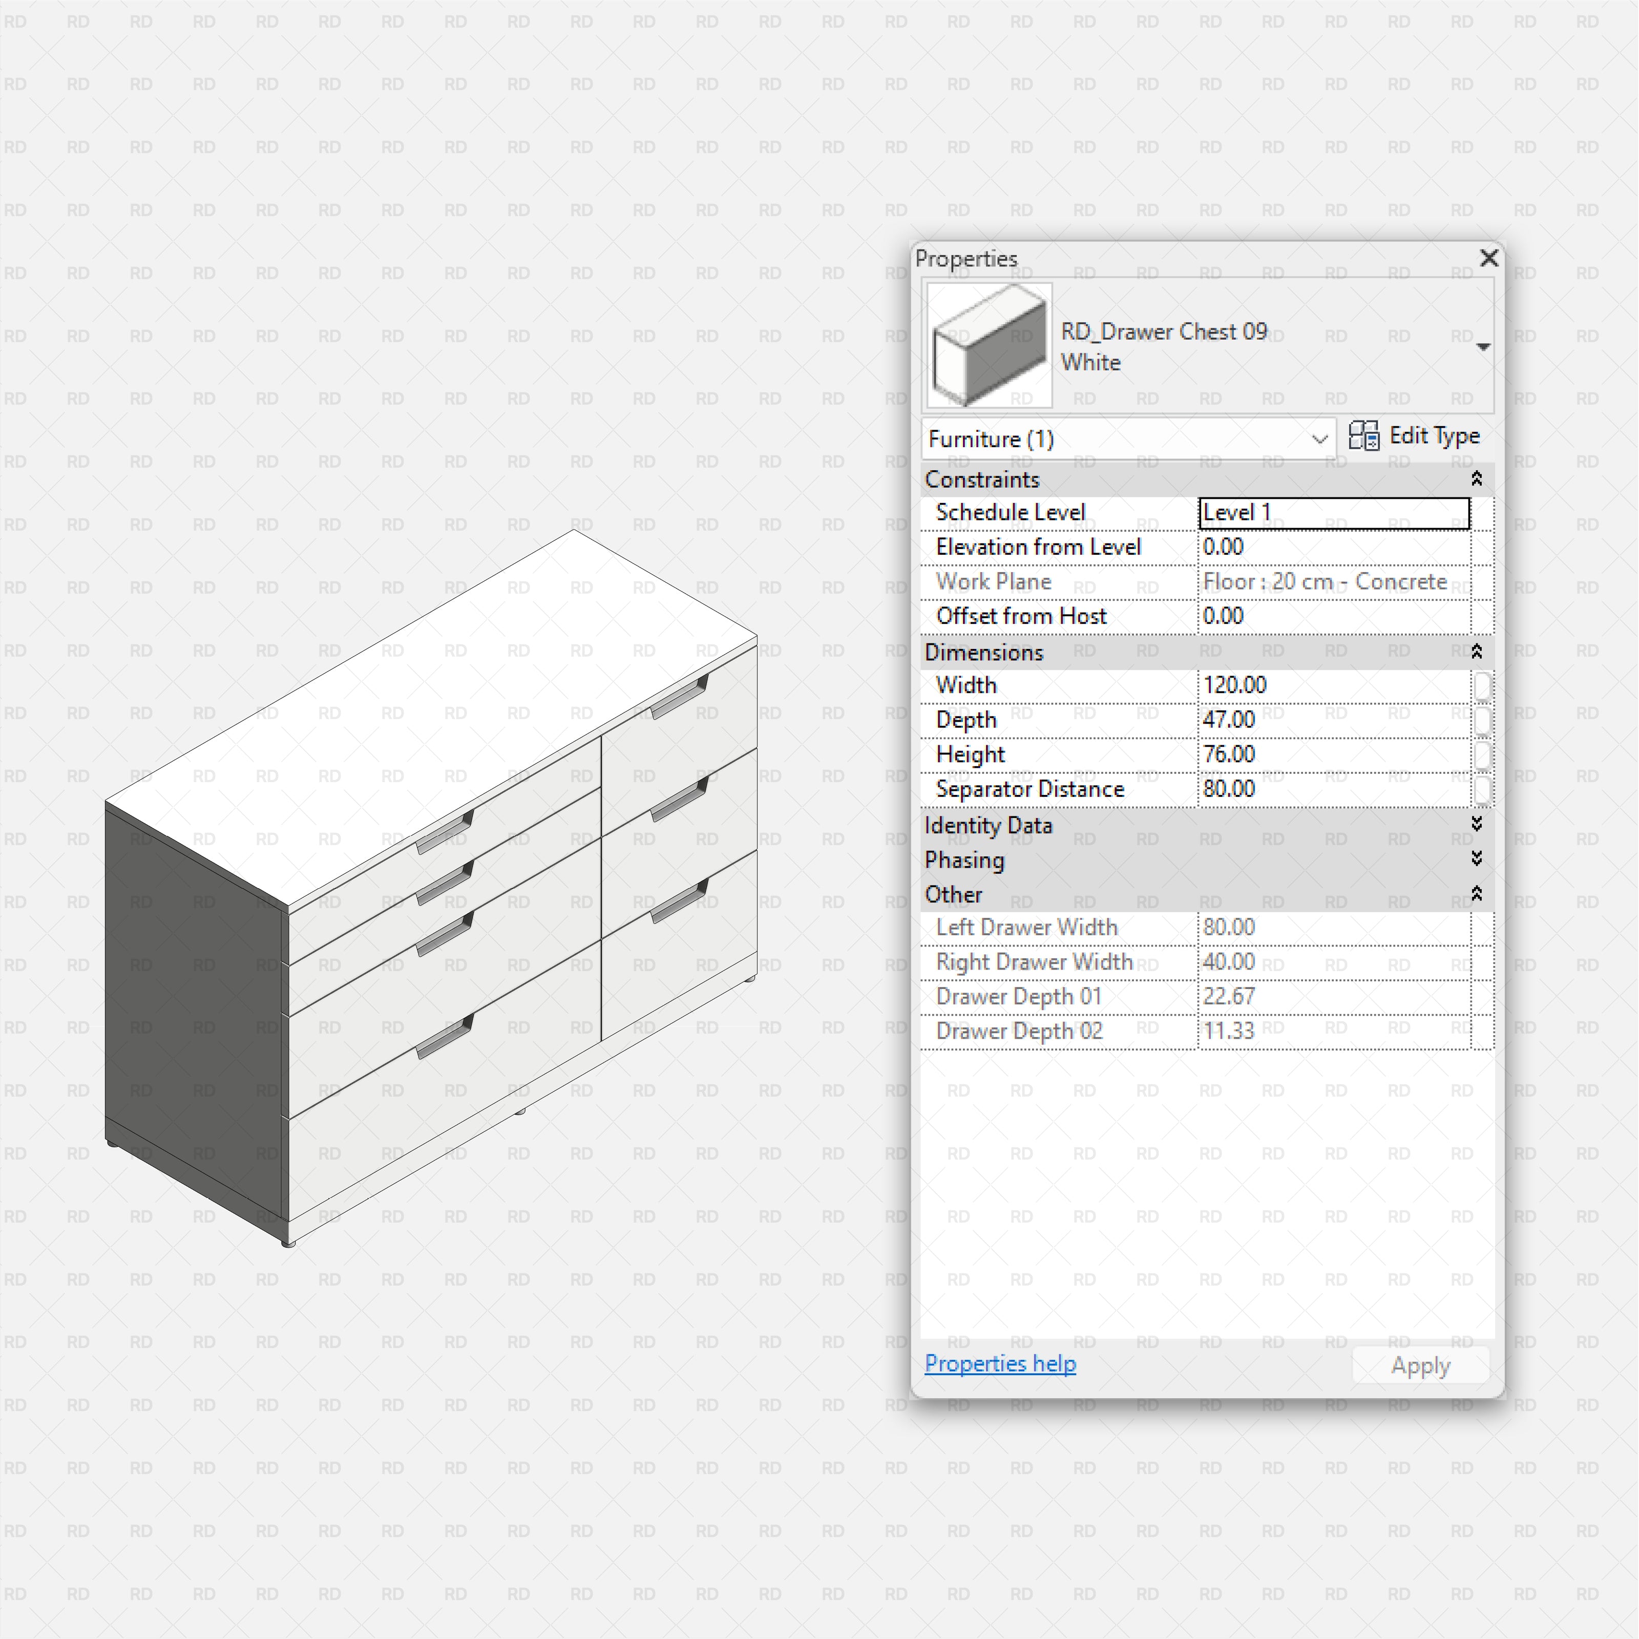Click the Properties help link
This screenshot has height=1639, width=1639.
(x=1000, y=1363)
